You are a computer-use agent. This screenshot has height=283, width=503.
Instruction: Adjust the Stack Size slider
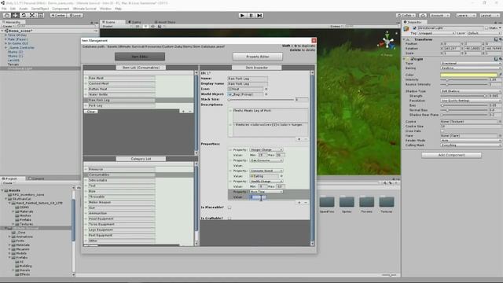pos(261,100)
